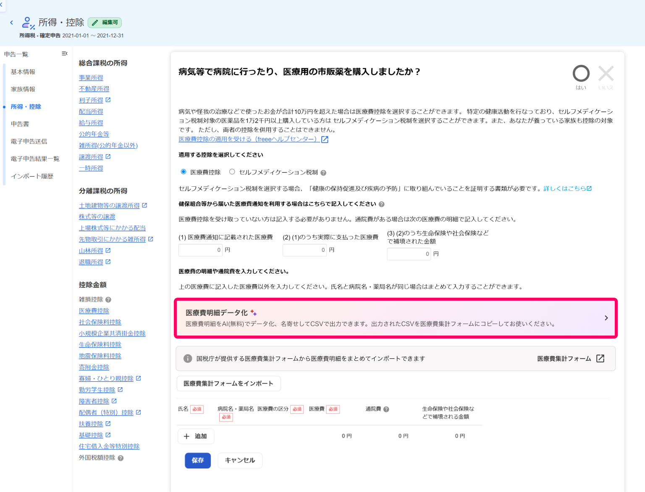This screenshot has height=492, width=645.
Task: Open help icon next to セルフメディケーション税制
Action: click(323, 173)
